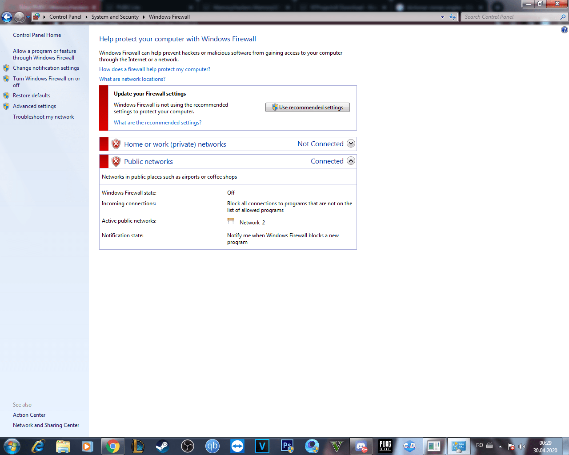Click the search magnifier icon
Viewport: 569px width, 455px height.
tap(563, 17)
